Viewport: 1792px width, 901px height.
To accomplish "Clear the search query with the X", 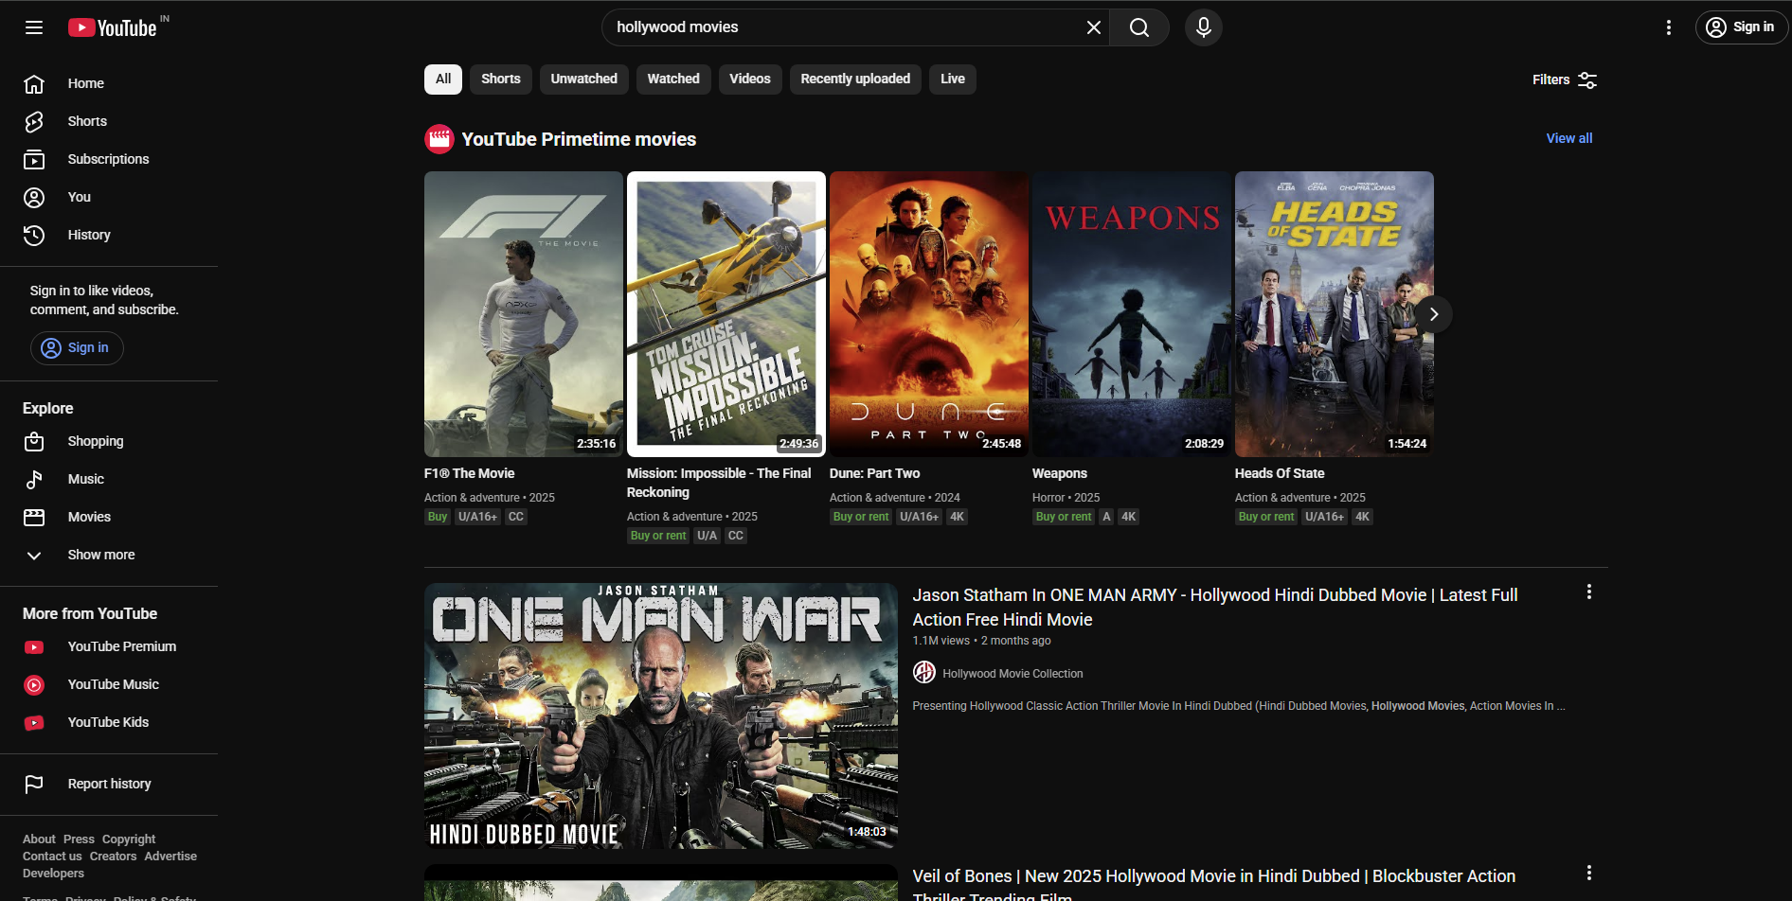I will coord(1093,27).
